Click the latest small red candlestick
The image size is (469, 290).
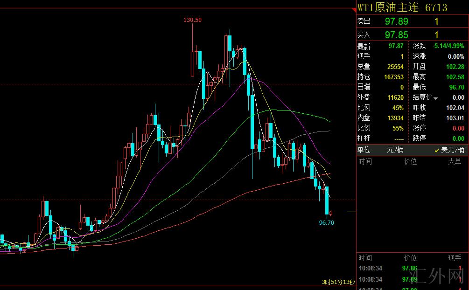330,213
